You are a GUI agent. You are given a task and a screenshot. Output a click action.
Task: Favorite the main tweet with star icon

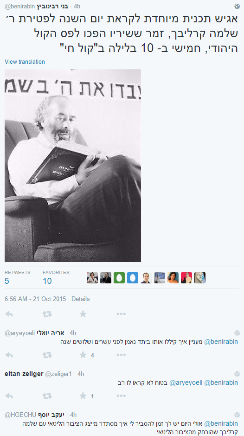(x=83, y=314)
